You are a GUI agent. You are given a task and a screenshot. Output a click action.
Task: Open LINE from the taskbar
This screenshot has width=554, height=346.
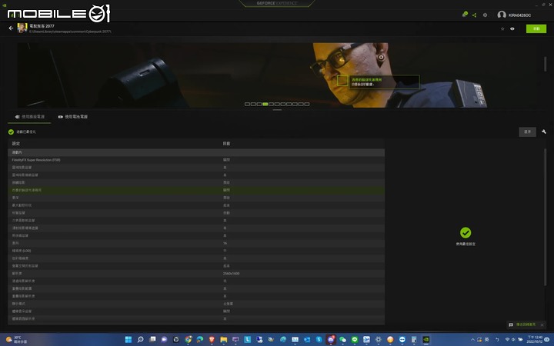(355, 339)
